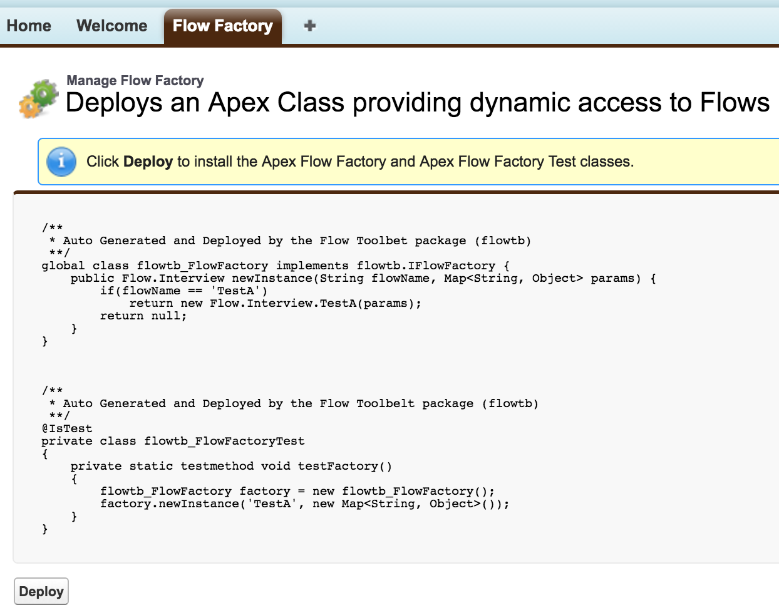Switch to the Home tab
The width and height of the screenshot is (779, 615).
click(x=29, y=26)
